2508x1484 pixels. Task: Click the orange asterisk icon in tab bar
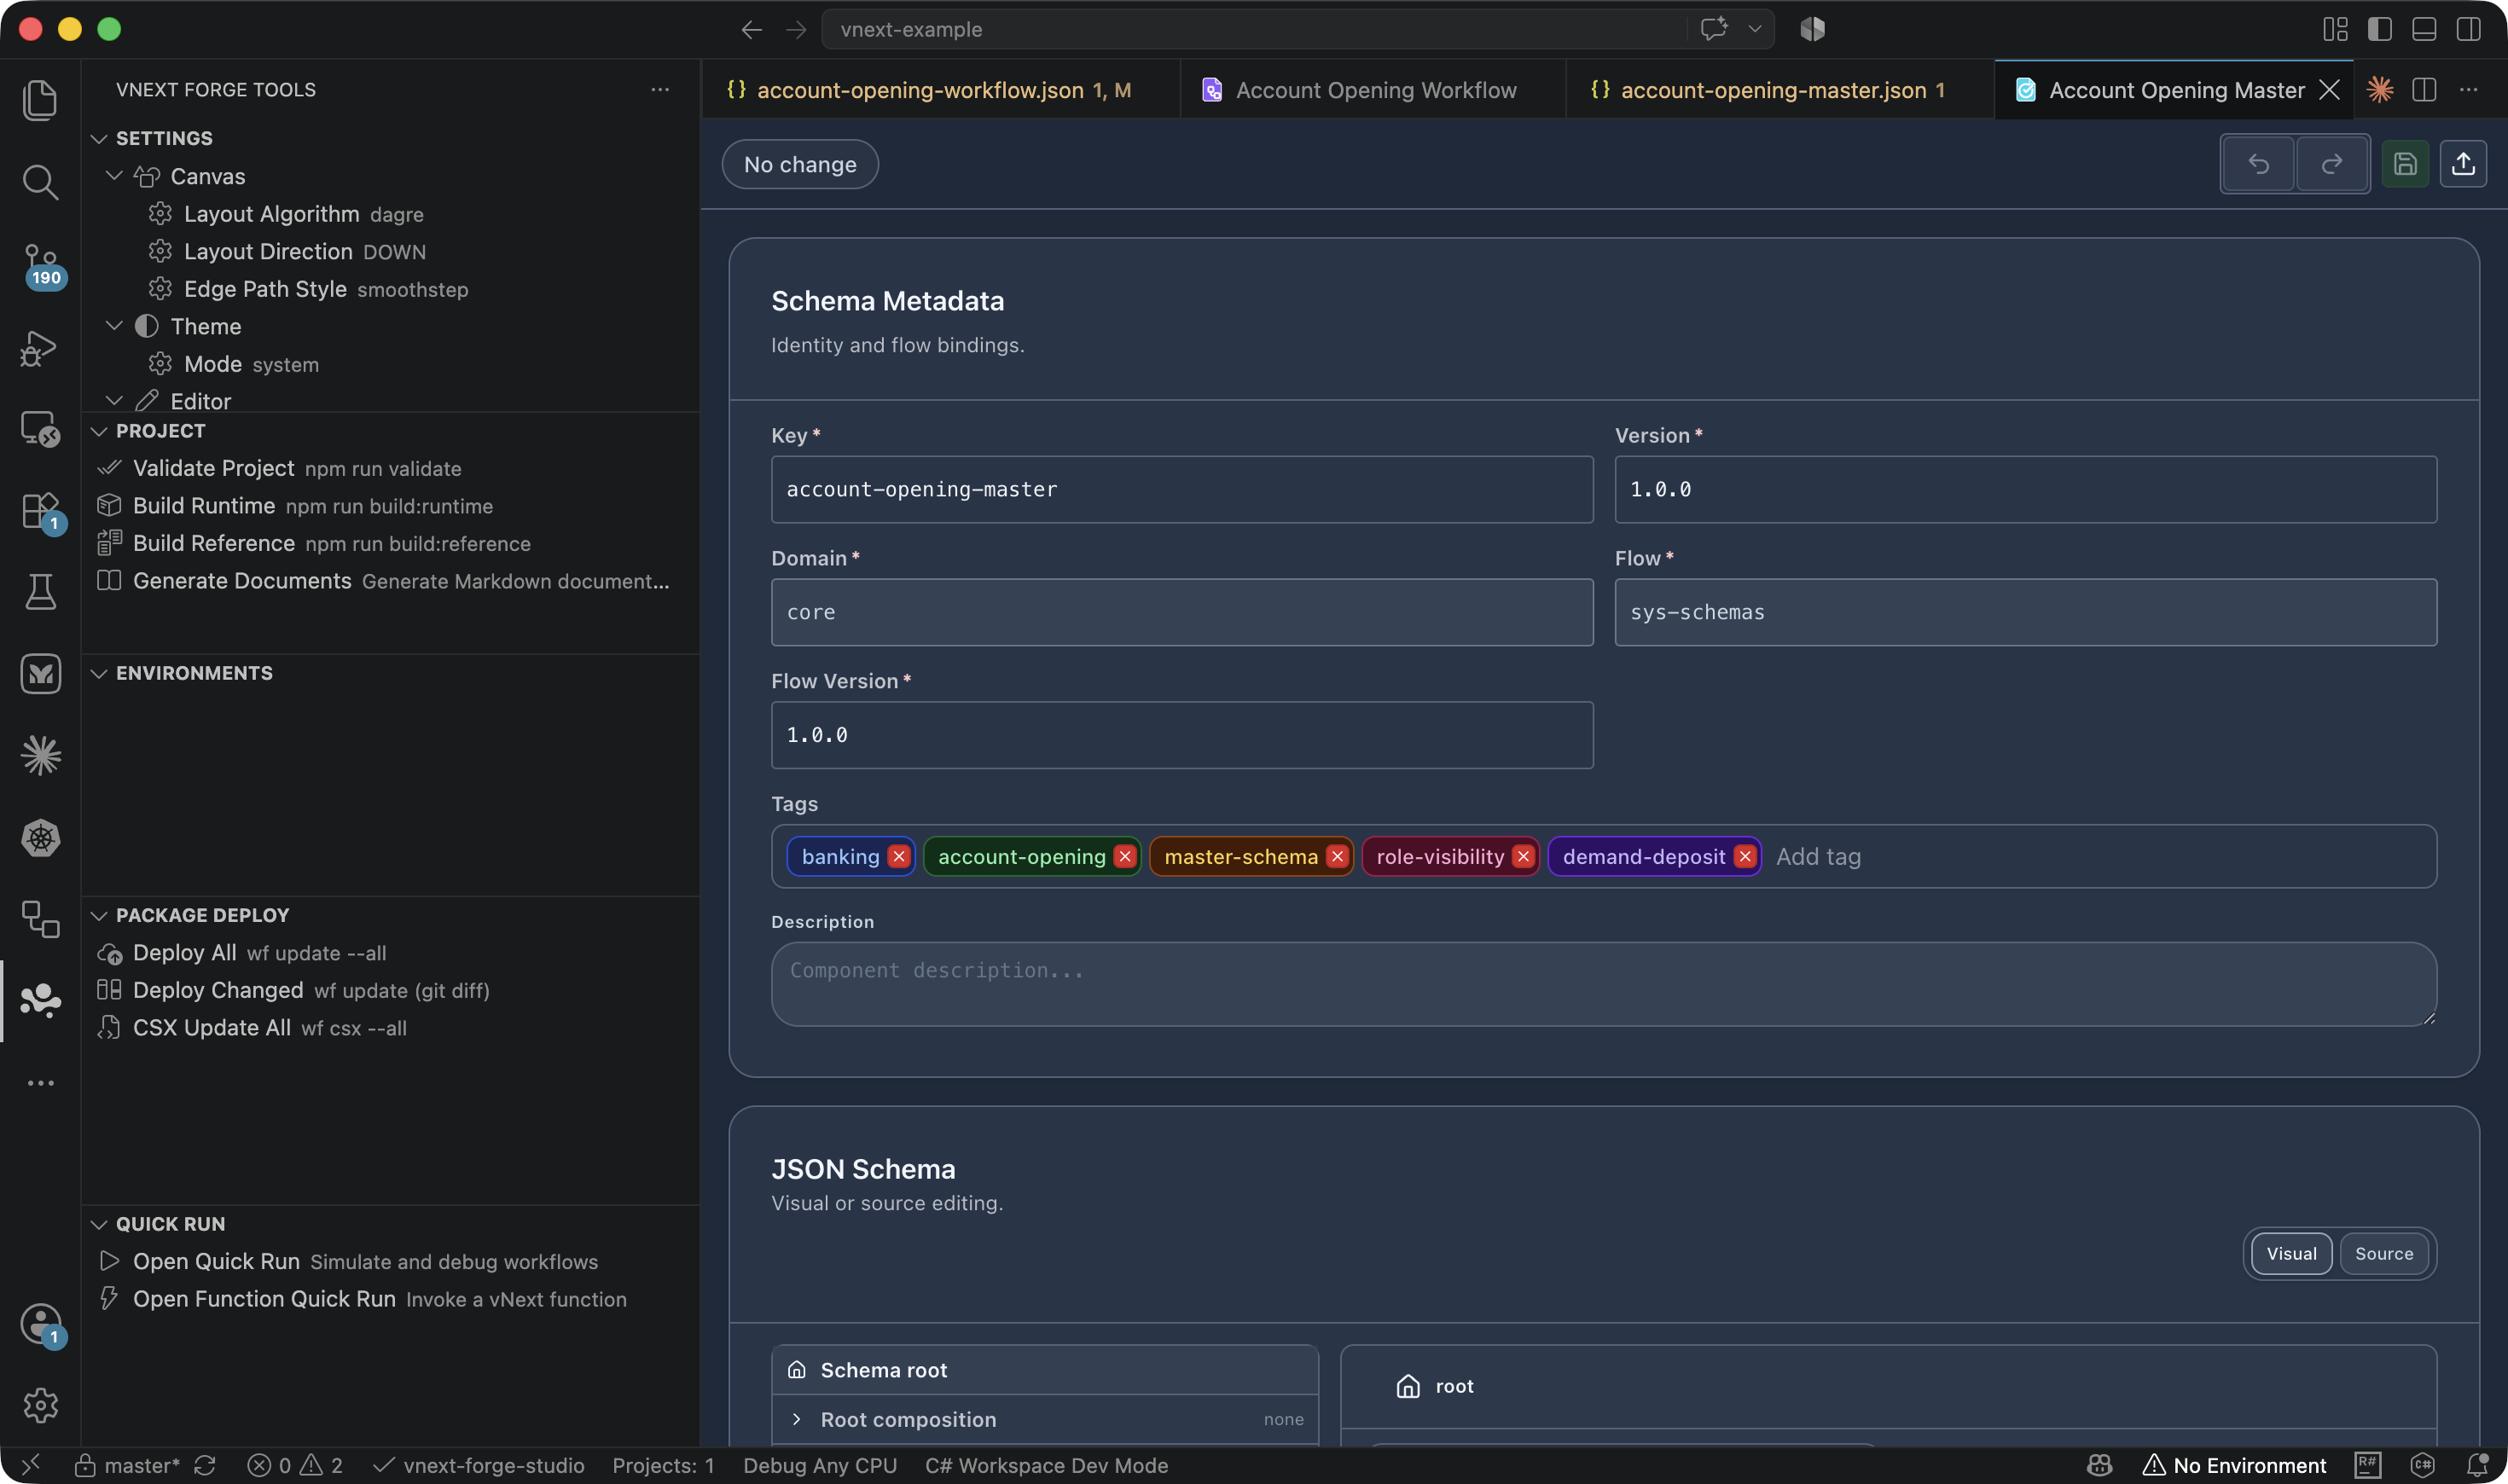pos(2380,89)
